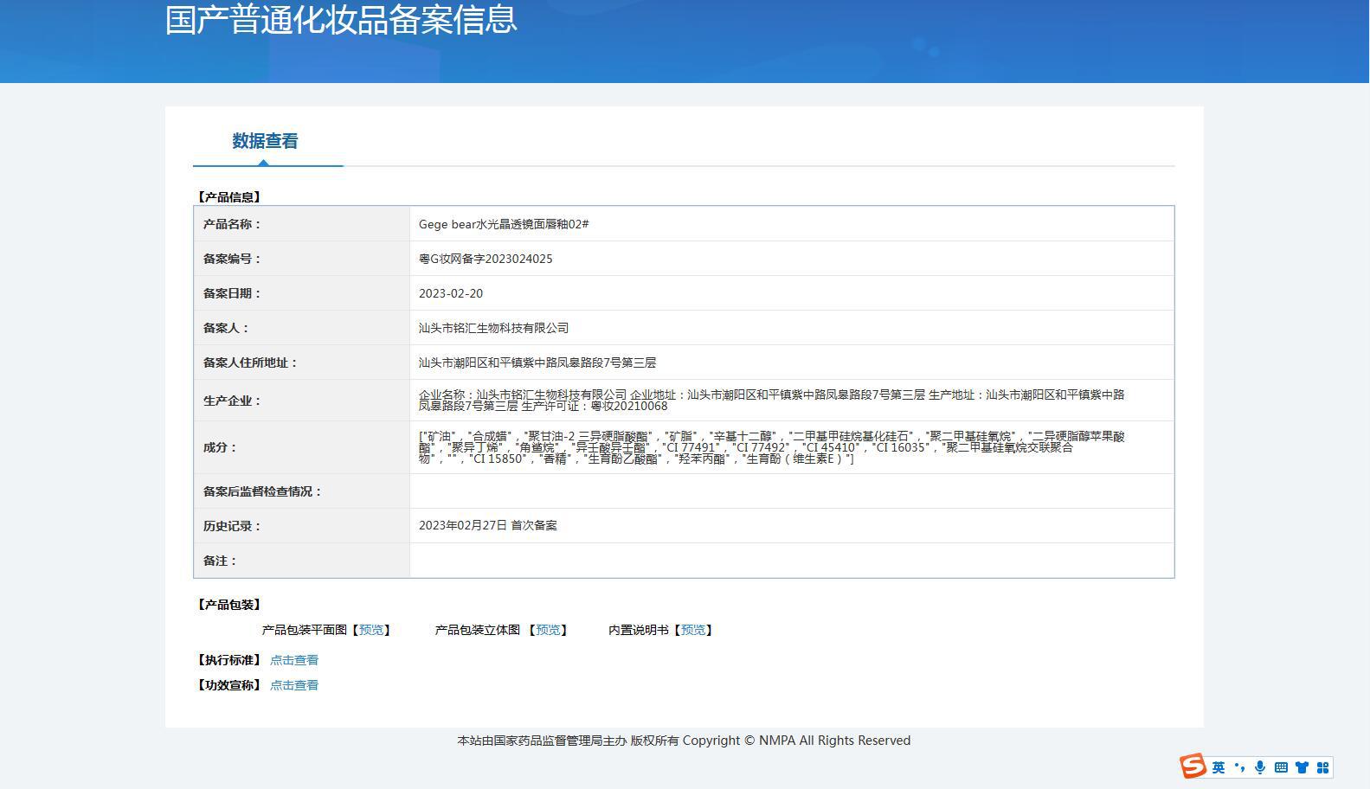Toggle punctuation mode in the IME bar
The height and width of the screenshot is (789, 1370).
[x=1239, y=767]
